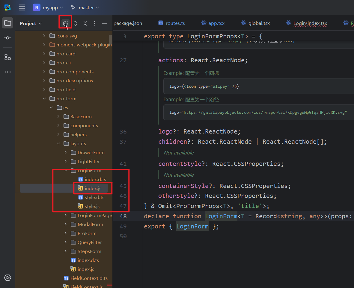Image resolution: width=354 pixels, height=288 pixels.
Task: Expand the ModalForm folder
Action: click(65, 224)
